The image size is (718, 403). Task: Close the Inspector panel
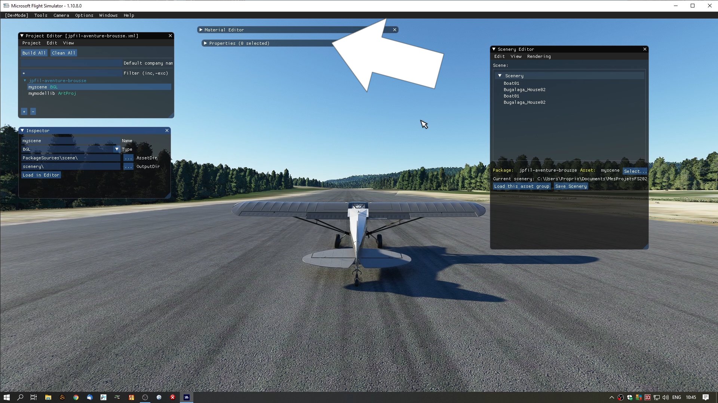point(167,131)
